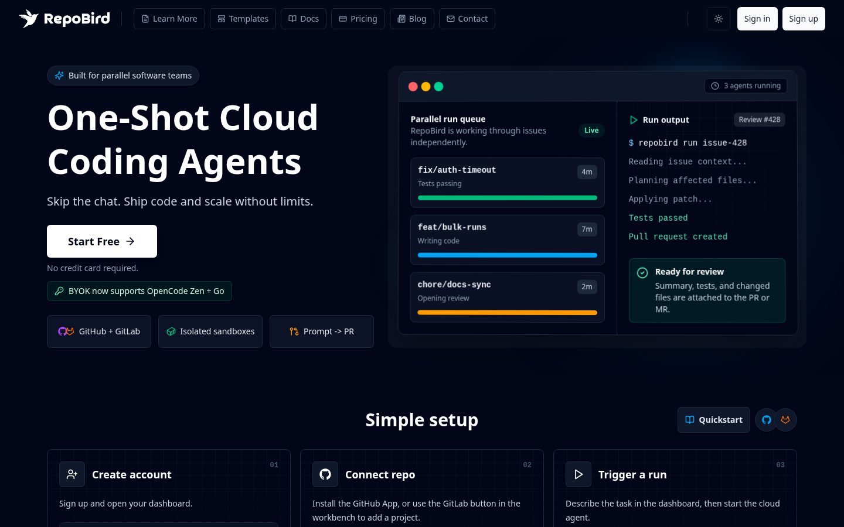Click the 'No credit card required.' text
Screen dimensions: 844x527
pyautogui.click(x=93, y=268)
